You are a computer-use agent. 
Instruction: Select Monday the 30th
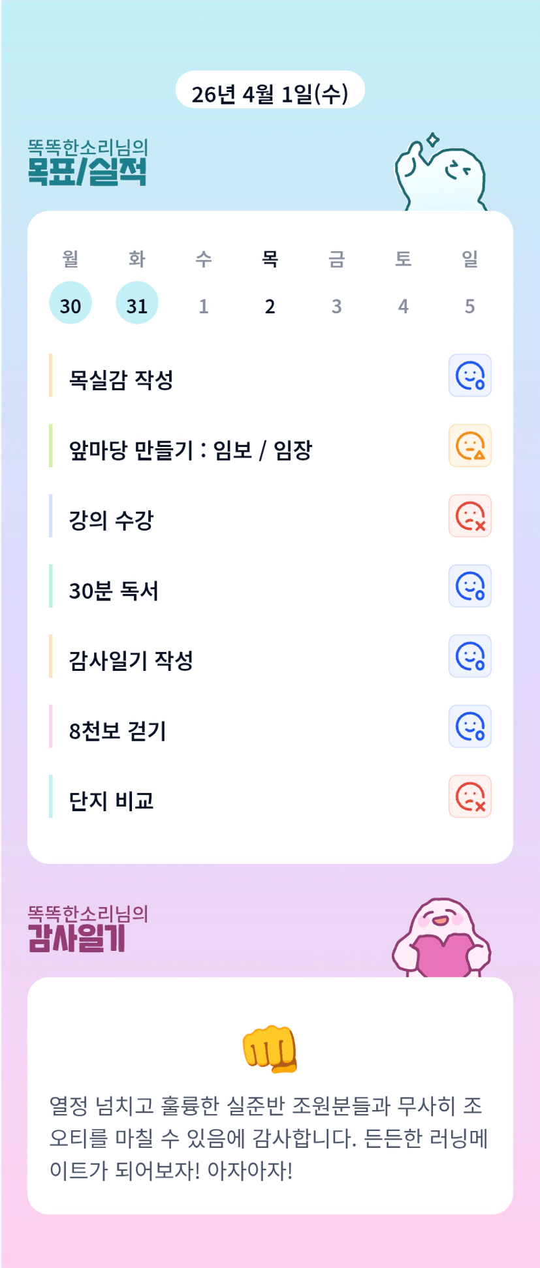71,304
